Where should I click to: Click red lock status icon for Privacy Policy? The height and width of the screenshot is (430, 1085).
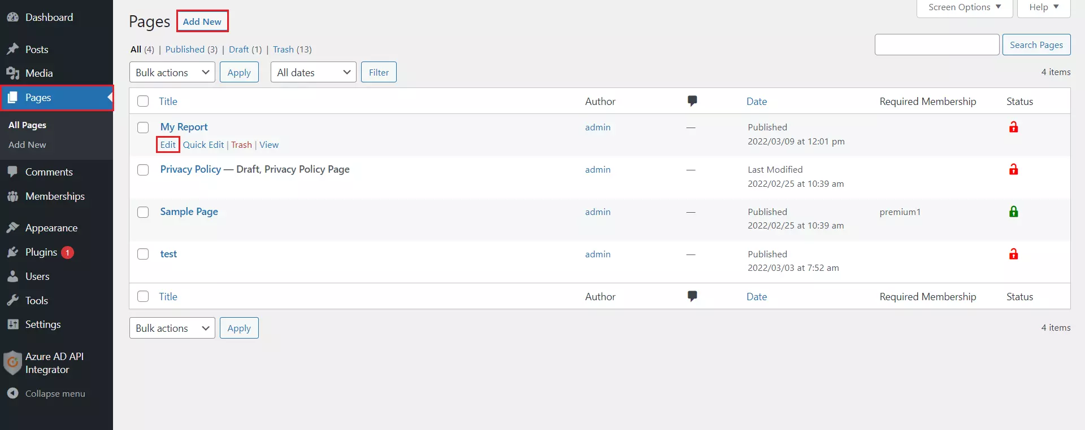pyautogui.click(x=1013, y=169)
